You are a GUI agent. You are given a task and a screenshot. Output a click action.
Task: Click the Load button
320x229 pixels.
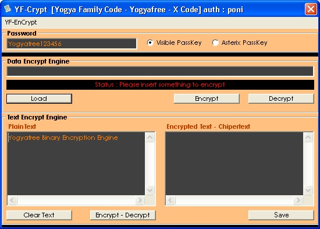click(x=39, y=98)
